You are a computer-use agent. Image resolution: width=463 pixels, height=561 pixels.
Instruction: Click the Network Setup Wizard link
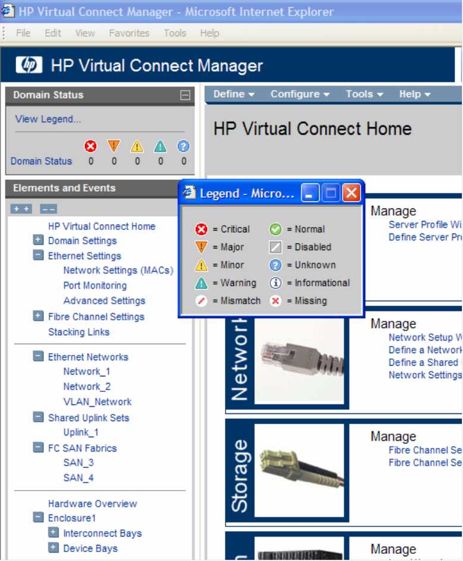click(425, 338)
